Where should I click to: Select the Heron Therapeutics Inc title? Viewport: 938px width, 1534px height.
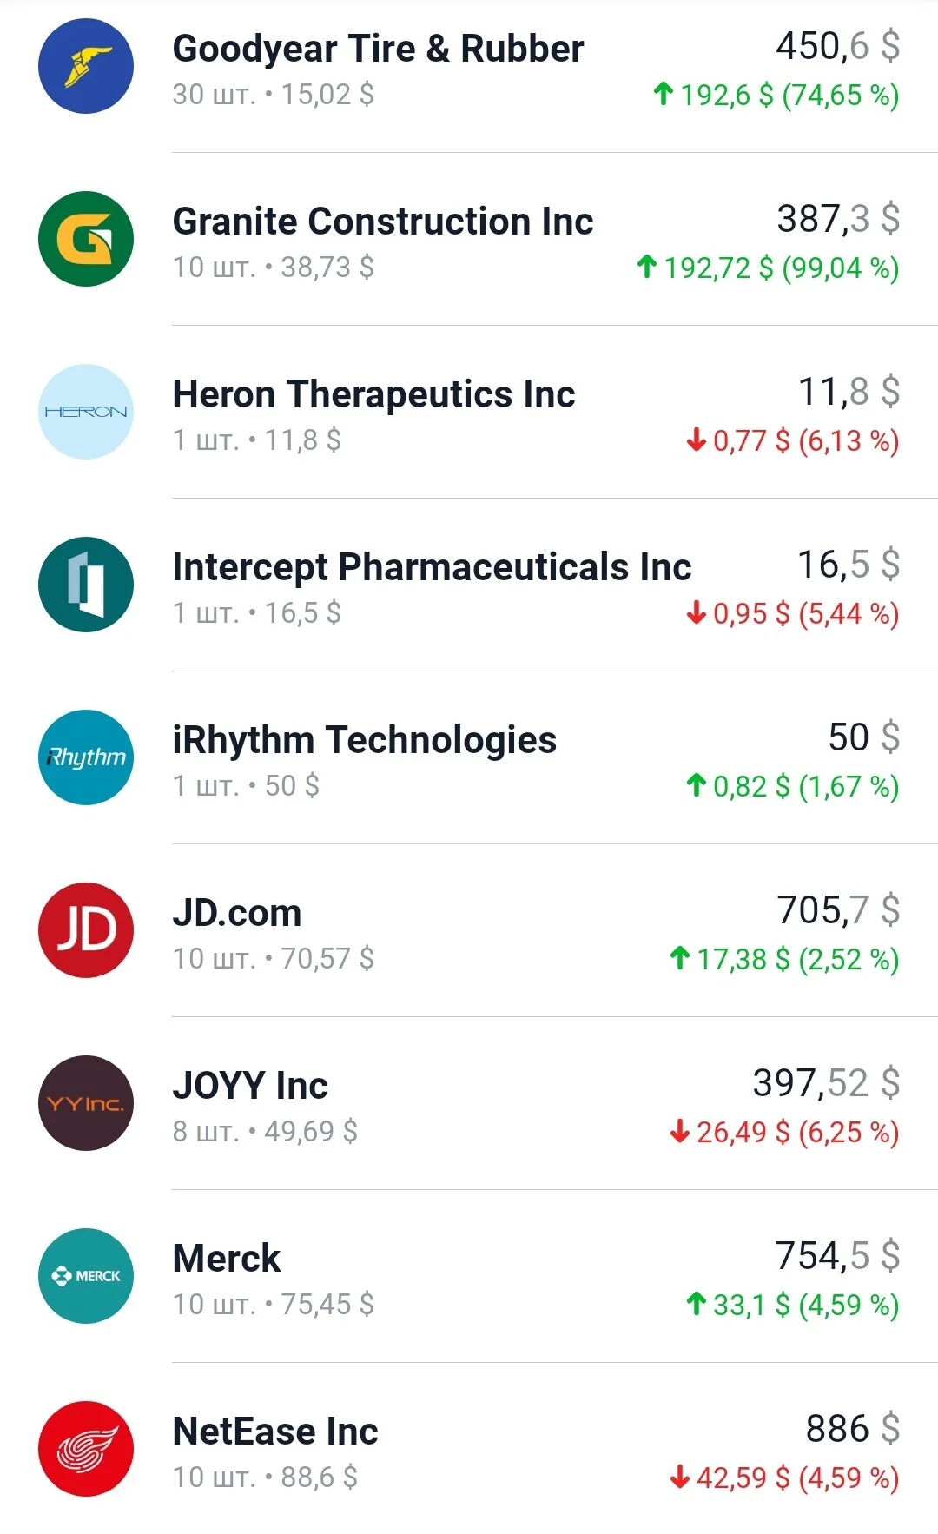pos(373,394)
